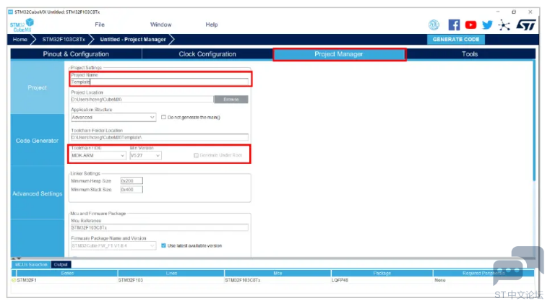550x306 pixels.
Task: Open the File menu
Action: coord(100,25)
